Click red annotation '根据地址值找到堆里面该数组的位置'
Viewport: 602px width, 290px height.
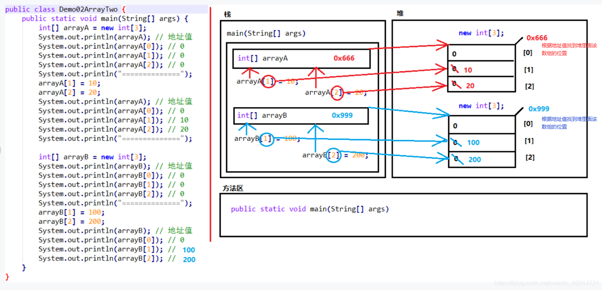[569, 49]
